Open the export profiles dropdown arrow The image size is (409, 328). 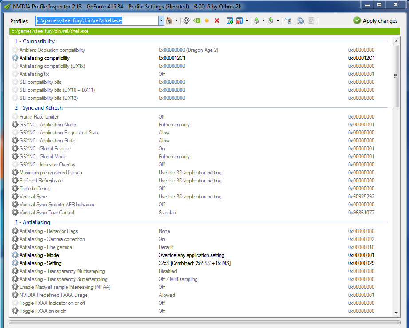click(263, 20)
